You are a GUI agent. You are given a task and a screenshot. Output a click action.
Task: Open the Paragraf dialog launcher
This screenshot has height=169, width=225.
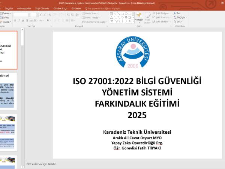pos(107,26)
